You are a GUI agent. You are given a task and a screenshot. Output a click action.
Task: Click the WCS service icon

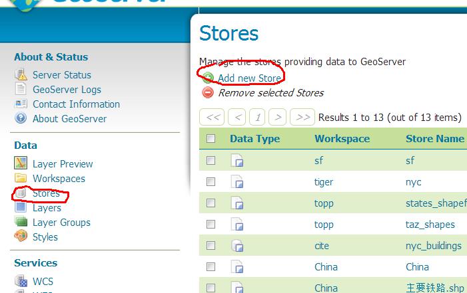(21, 281)
